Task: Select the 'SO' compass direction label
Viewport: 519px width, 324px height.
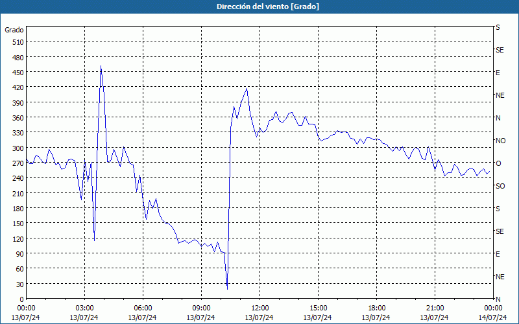Action: click(x=500, y=186)
